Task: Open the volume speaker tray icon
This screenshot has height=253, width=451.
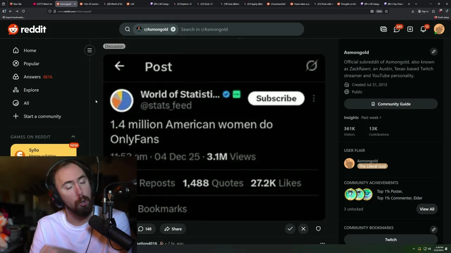Action: (x=429, y=249)
